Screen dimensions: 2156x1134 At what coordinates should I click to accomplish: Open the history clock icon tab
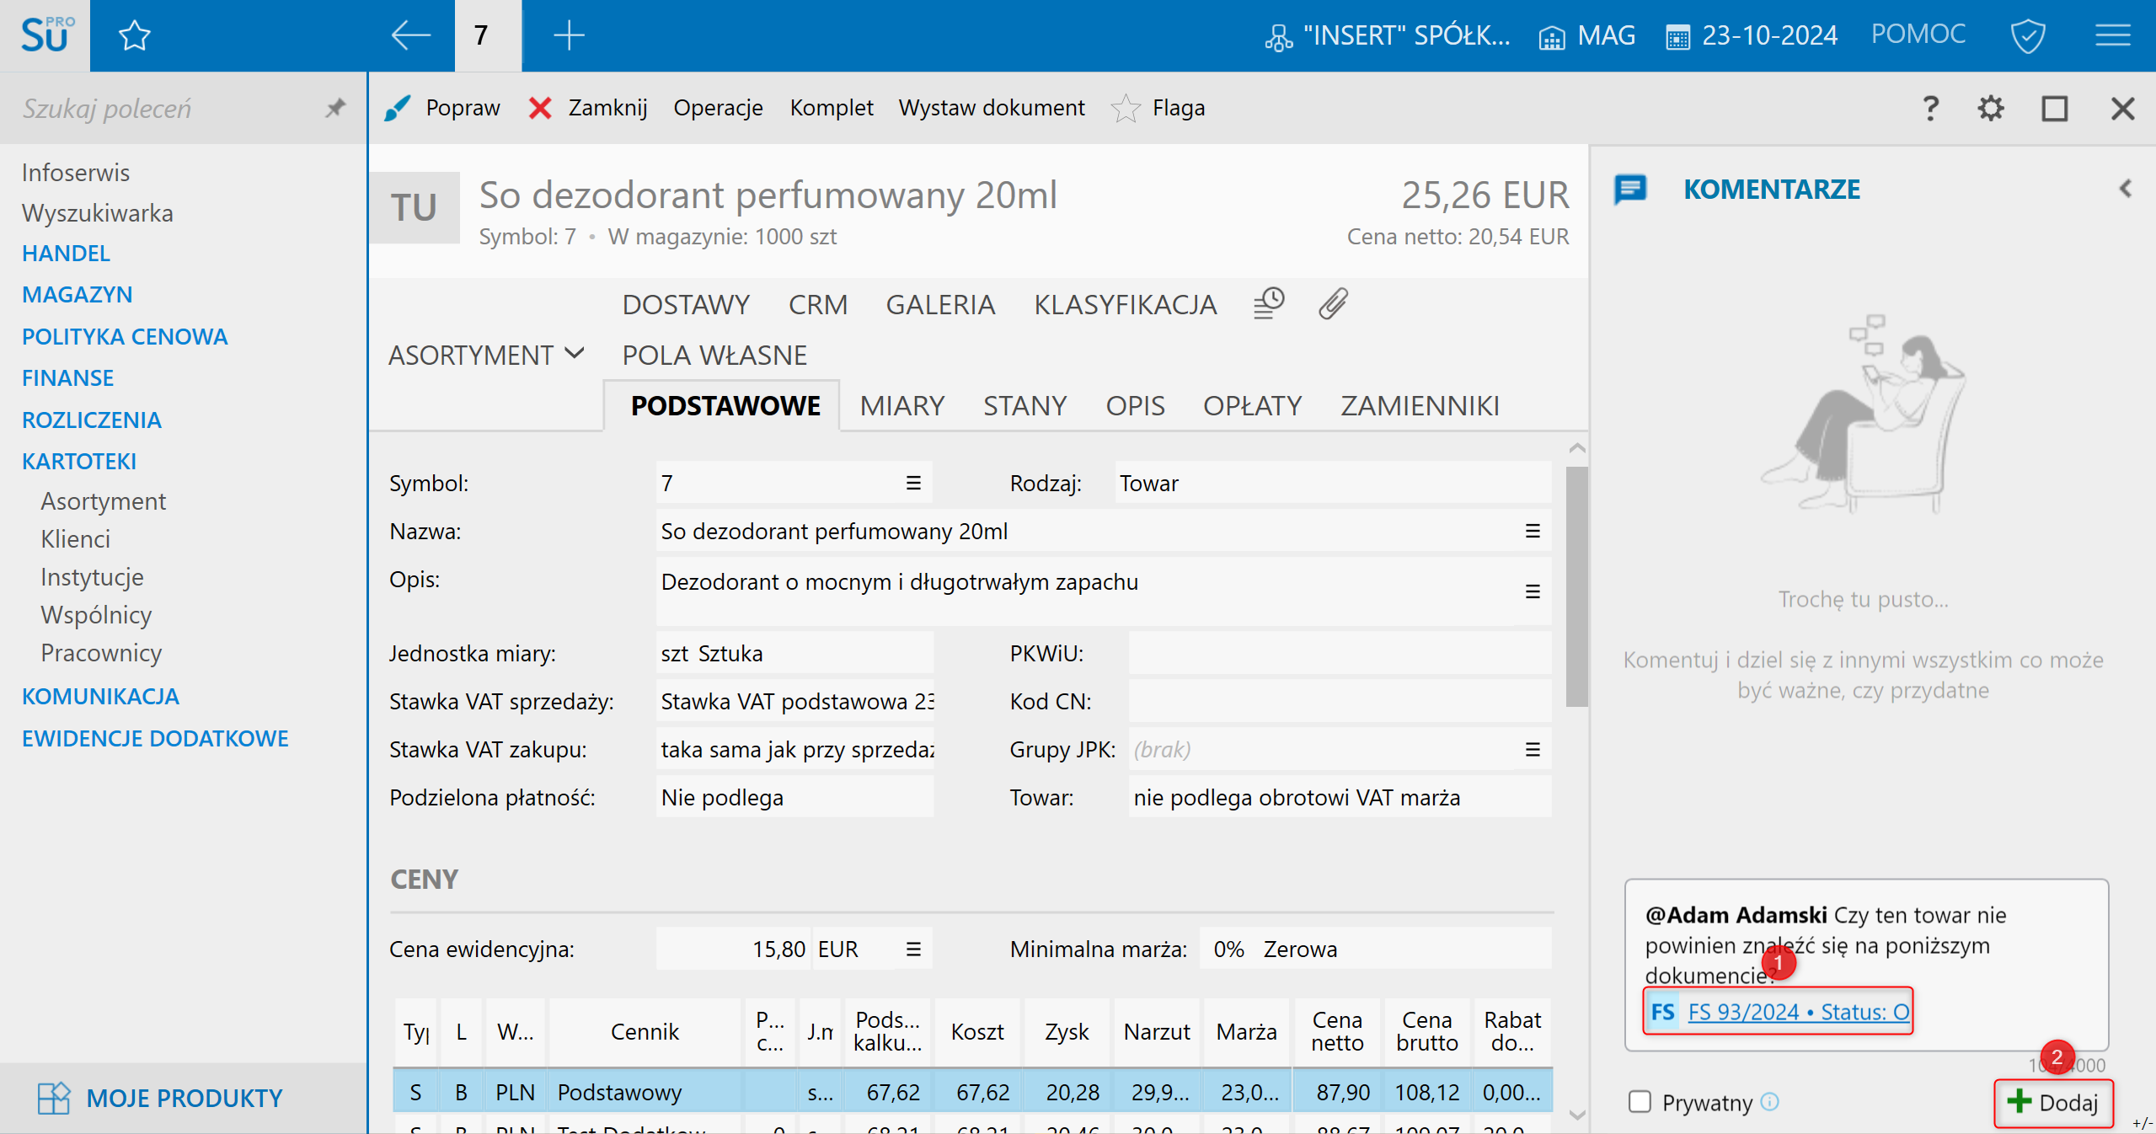(x=1268, y=303)
